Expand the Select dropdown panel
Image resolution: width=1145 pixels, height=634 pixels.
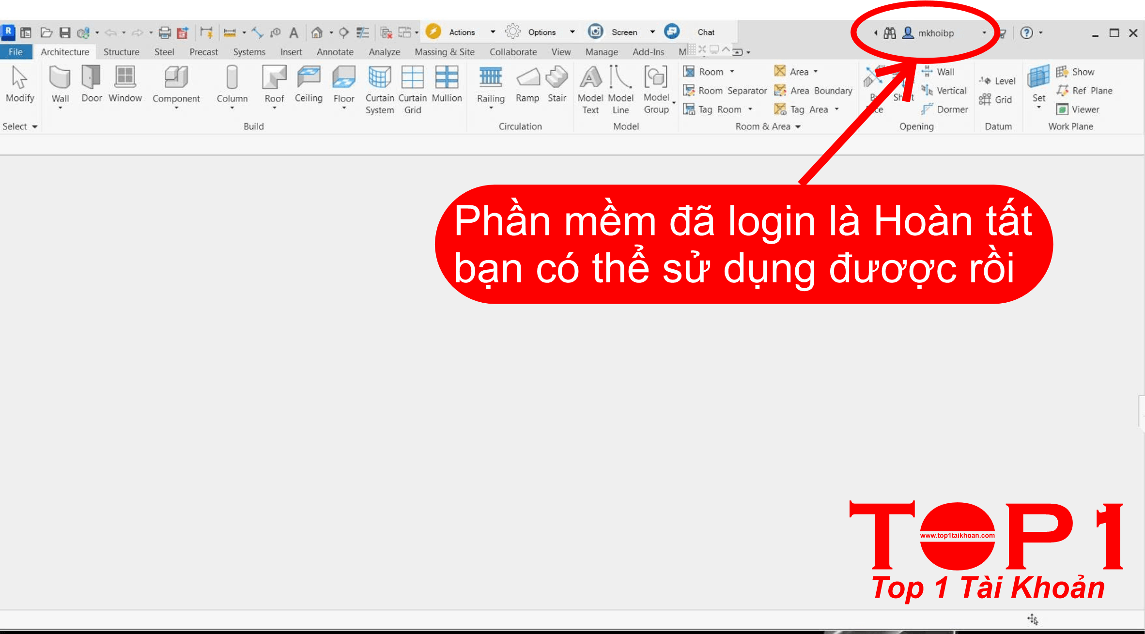coord(20,126)
